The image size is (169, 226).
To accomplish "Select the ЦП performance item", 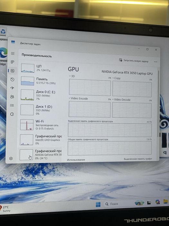I will [41, 68].
